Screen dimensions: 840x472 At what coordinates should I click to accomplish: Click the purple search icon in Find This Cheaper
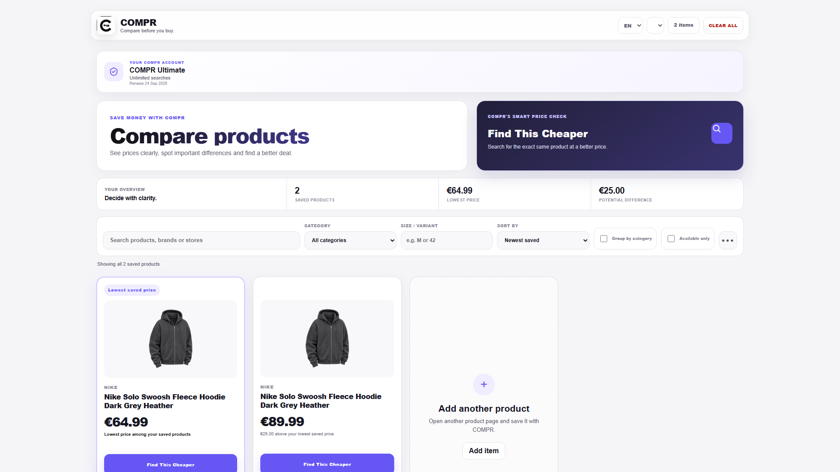coord(721,133)
